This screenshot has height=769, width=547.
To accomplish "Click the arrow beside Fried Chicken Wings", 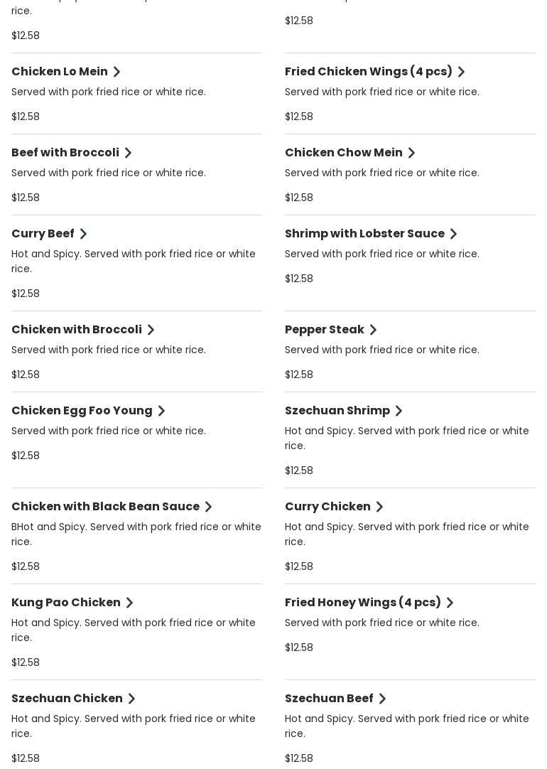I will click(461, 72).
